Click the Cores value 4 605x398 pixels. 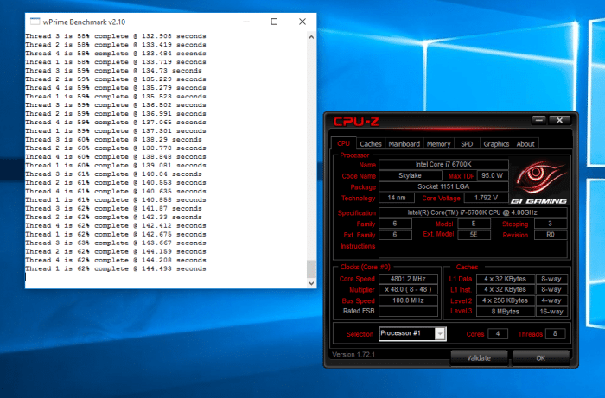point(498,334)
